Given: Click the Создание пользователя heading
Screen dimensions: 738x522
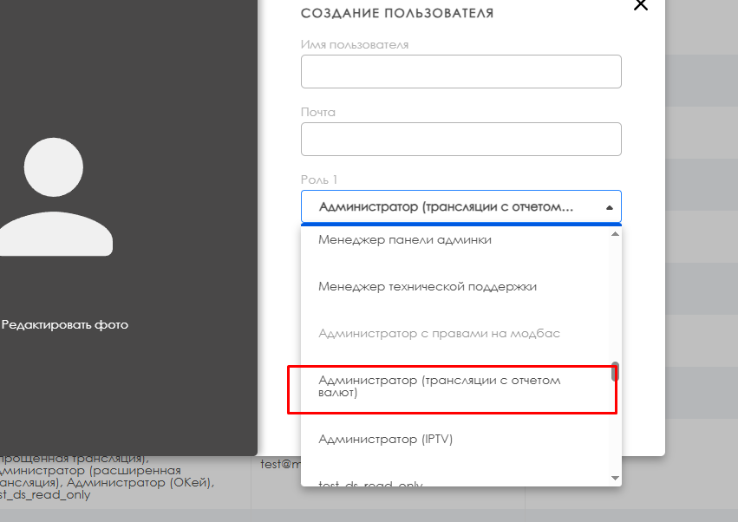Looking at the screenshot, I should point(397,13).
